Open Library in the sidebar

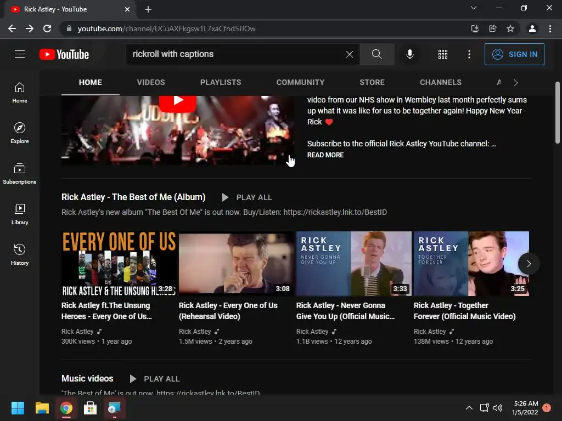click(20, 214)
